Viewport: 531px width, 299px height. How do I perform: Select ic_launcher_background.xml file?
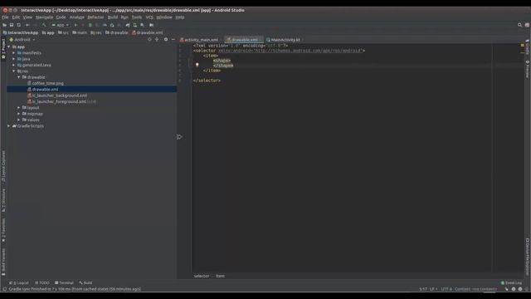tap(57, 96)
